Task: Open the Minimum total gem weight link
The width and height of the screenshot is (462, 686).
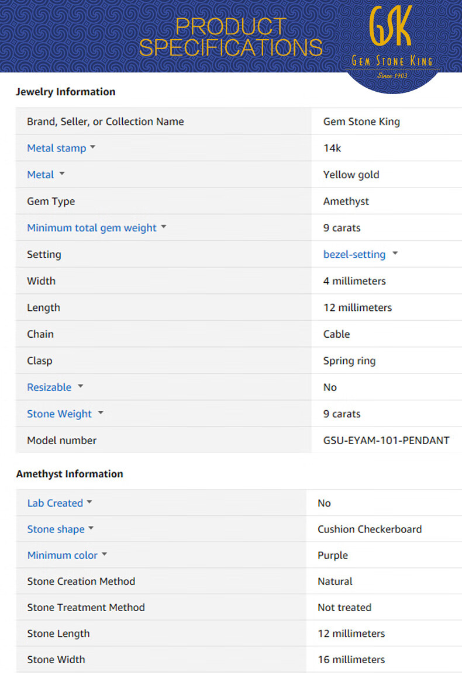Action: 92,228
